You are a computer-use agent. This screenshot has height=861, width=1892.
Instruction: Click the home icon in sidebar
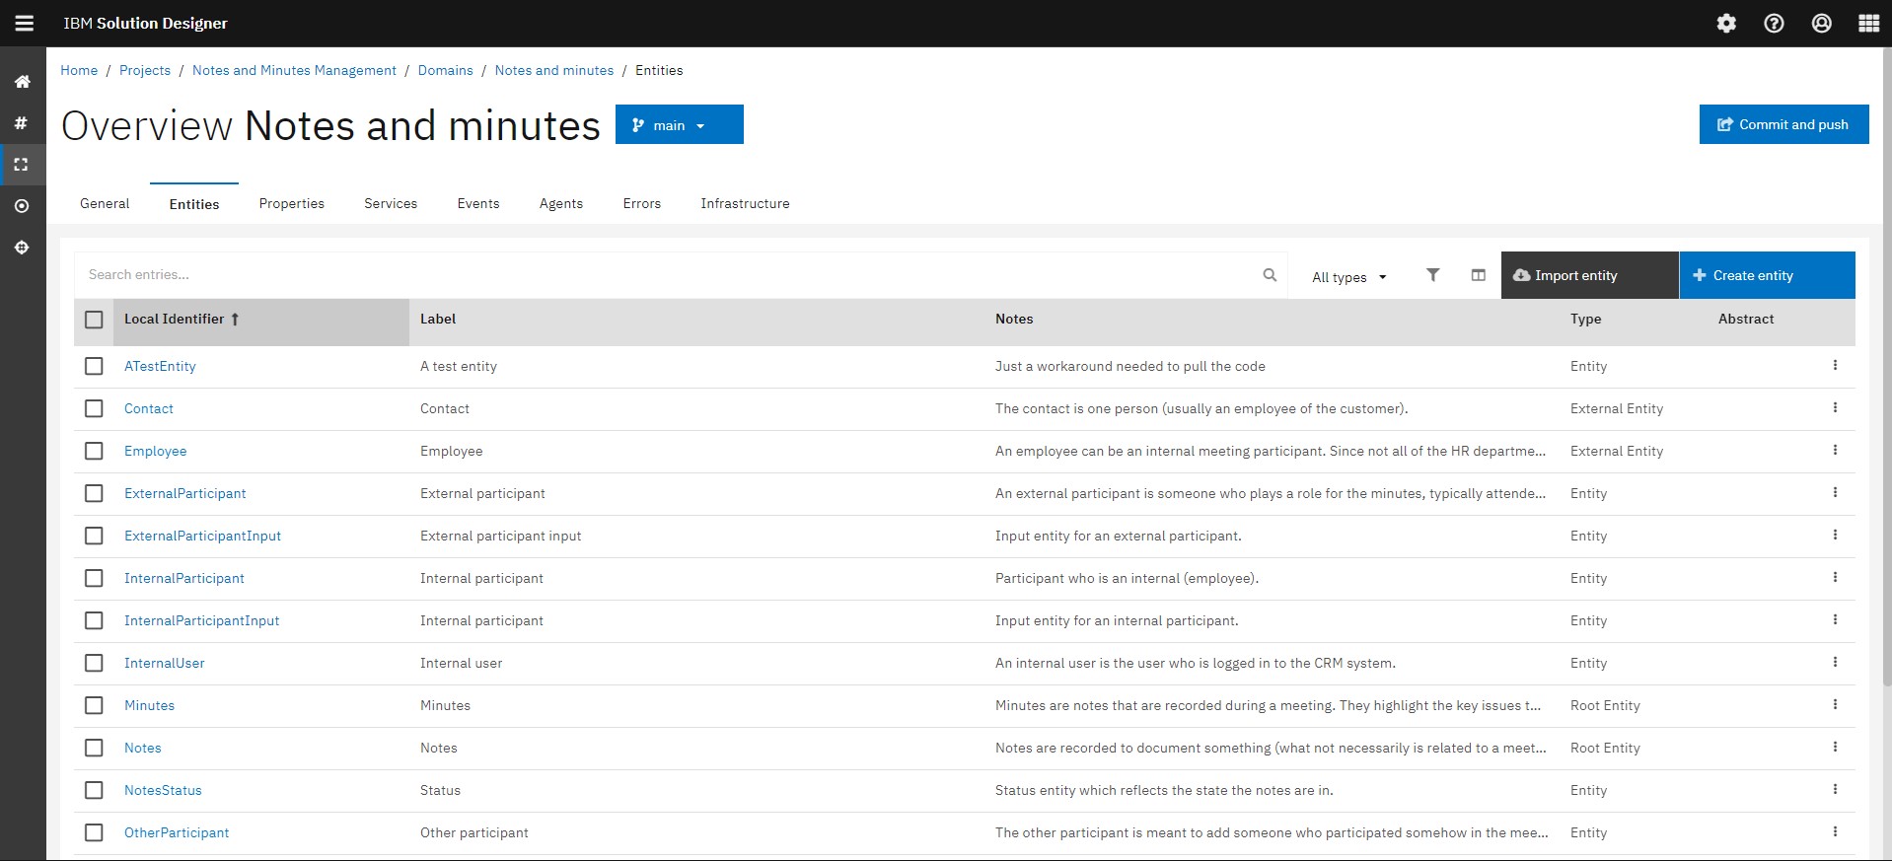coord(22,82)
